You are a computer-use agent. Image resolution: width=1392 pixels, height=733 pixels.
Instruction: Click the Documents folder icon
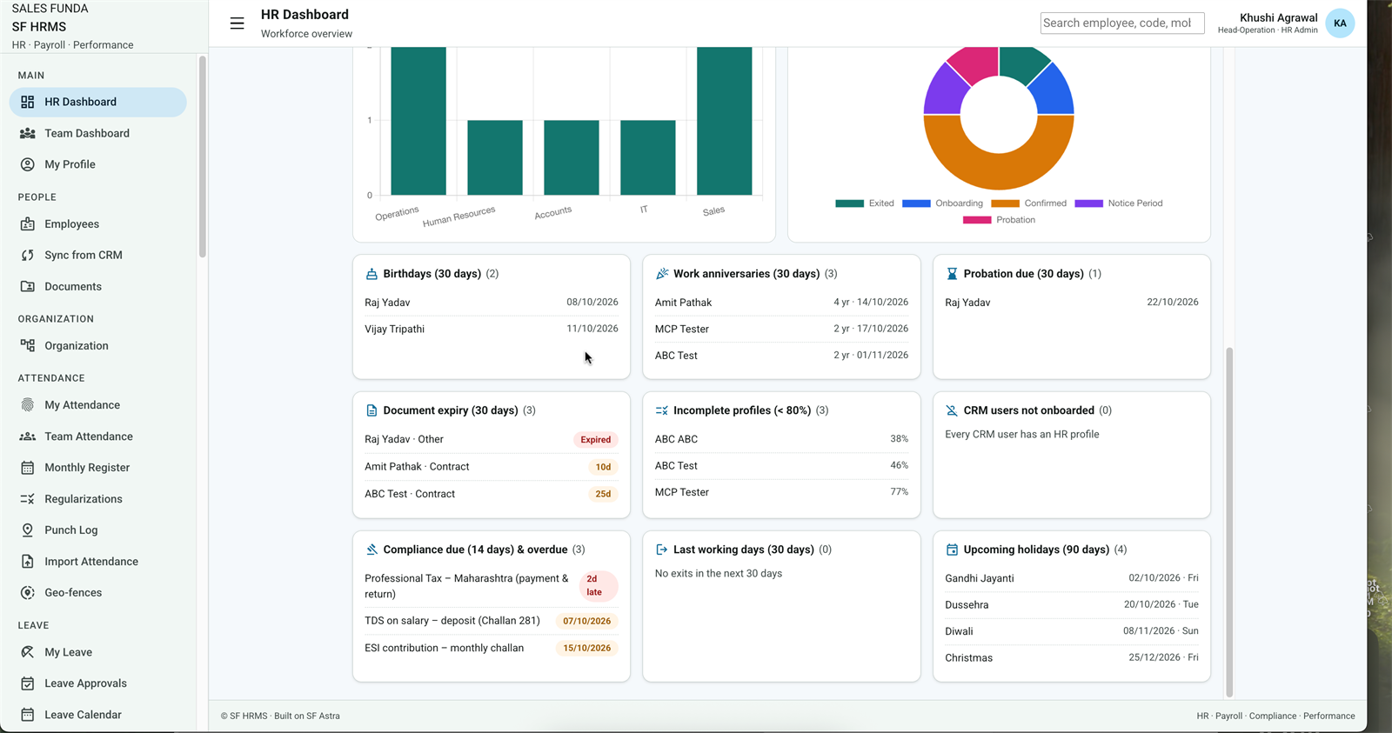click(28, 287)
